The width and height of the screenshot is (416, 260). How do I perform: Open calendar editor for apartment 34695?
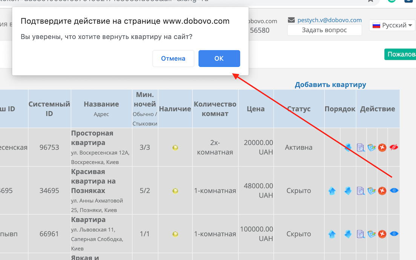[x=371, y=191]
